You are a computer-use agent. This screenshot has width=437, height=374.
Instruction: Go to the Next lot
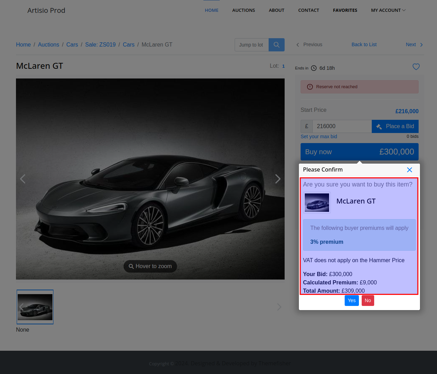click(x=414, y=44)
